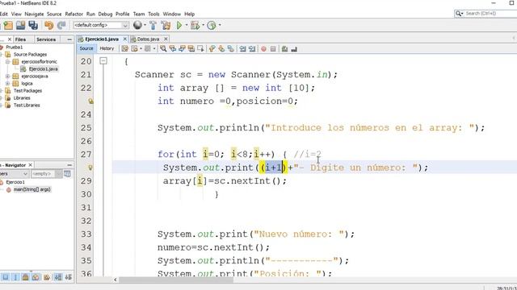Expand the logica package node
The image size is (517, 290).
point(7,83)
